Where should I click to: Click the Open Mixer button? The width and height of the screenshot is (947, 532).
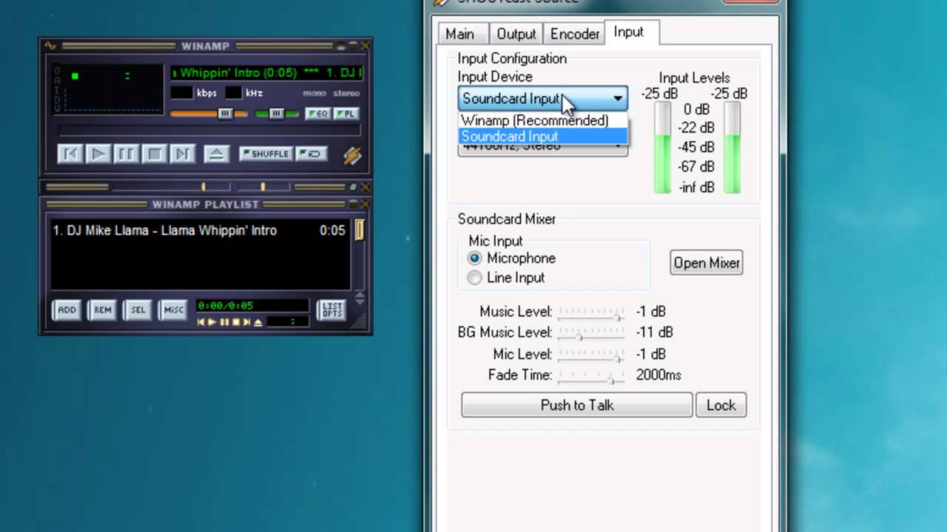pyautogui.click(x=707, y=263)
